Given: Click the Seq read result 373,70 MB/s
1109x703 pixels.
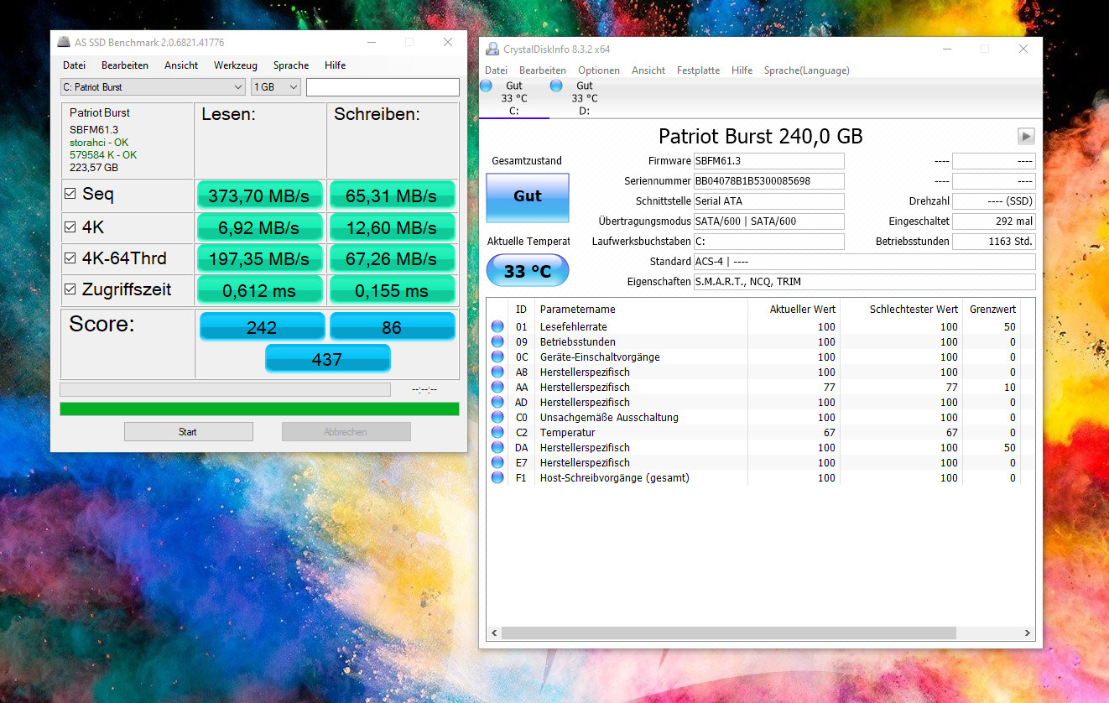Looking at the screenshot, I should click(259, 195).
